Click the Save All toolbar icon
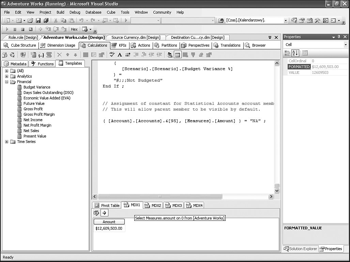Image resolution: width=350 pixels, height=262 pixels. tap(46, 20)
